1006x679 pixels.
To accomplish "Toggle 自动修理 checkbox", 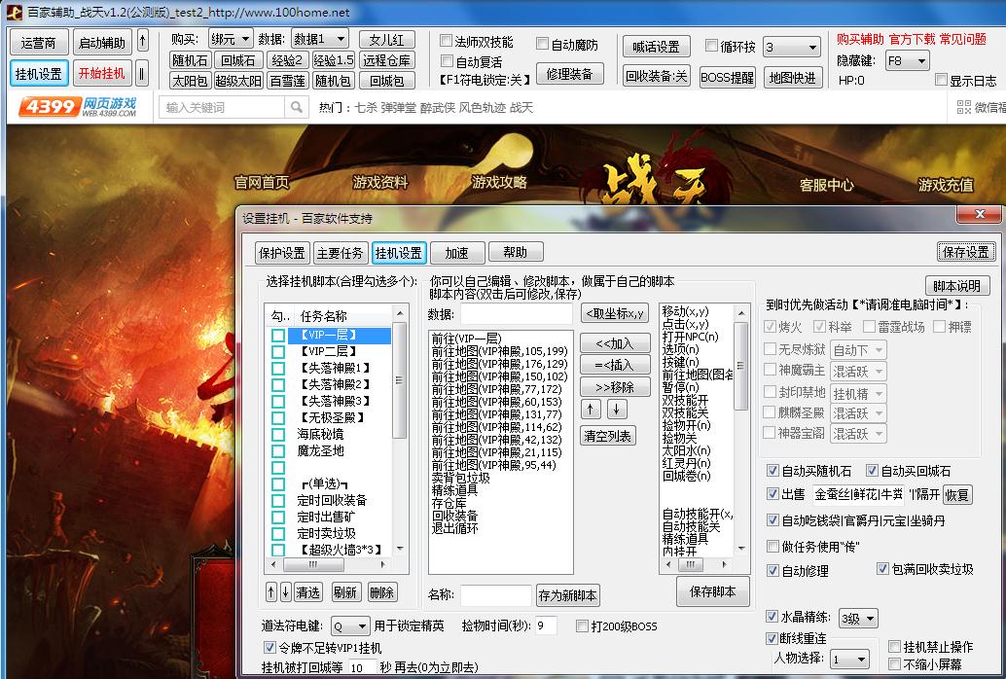I will click(x=773, y=570).
